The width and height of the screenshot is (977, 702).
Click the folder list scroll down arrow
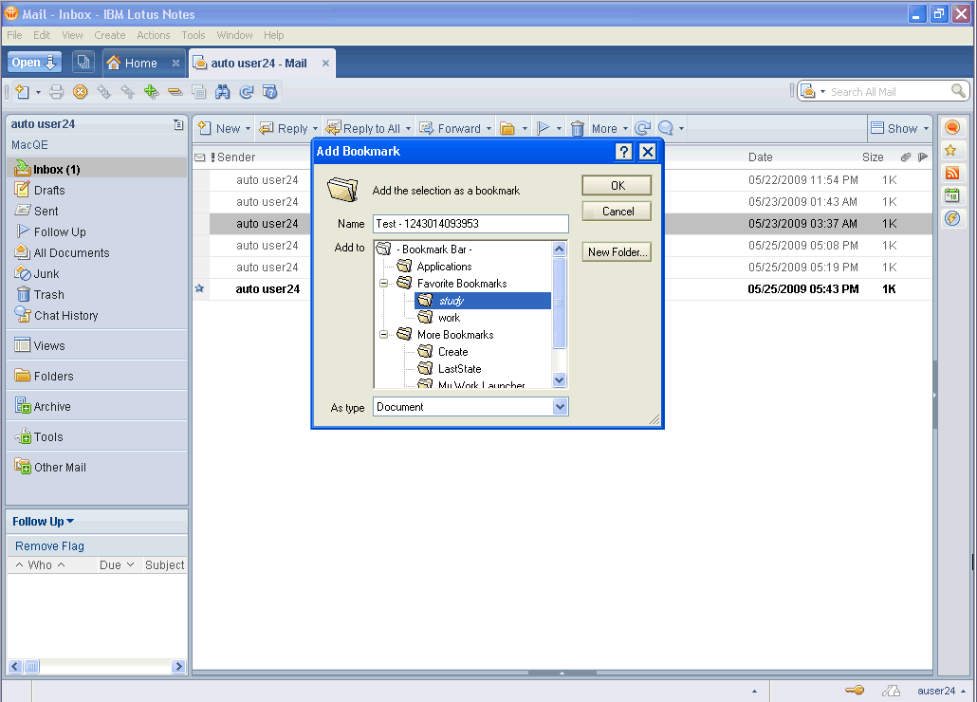(x=559, y=379)
